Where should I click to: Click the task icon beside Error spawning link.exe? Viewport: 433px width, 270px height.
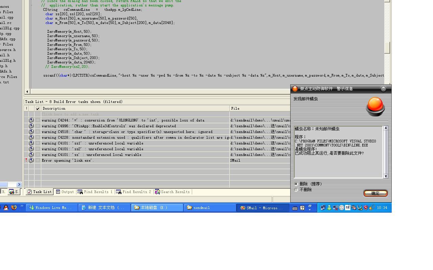pos(31,160)
